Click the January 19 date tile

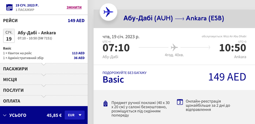9,36
